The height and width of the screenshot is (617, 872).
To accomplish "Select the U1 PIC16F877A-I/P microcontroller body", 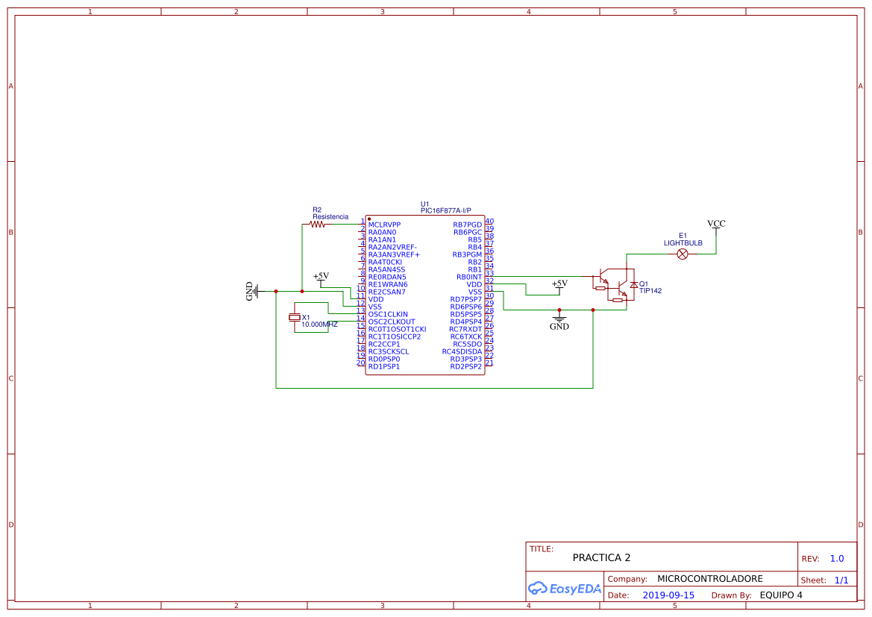I will (424, 295).
